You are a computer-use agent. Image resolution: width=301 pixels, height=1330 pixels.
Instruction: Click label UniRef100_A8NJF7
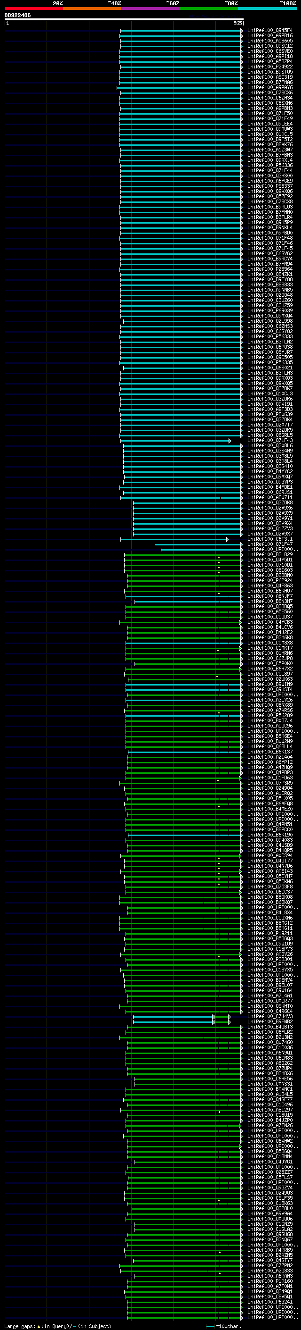[269, 596]
